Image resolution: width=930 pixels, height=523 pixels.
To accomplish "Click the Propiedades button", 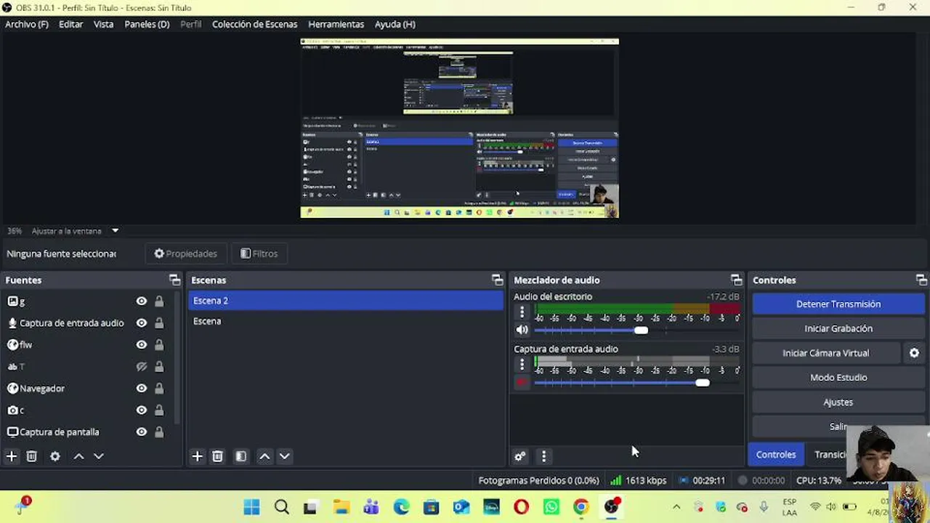I will click(x=186, y=254).
